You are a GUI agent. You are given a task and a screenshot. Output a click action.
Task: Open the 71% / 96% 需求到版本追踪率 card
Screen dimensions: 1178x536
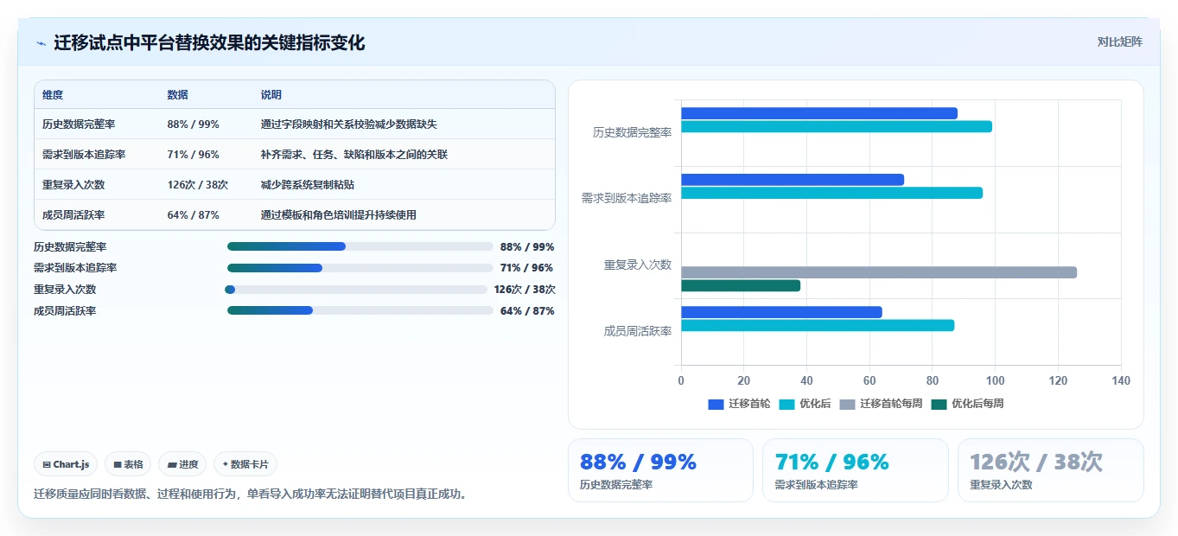pos(856,470)
